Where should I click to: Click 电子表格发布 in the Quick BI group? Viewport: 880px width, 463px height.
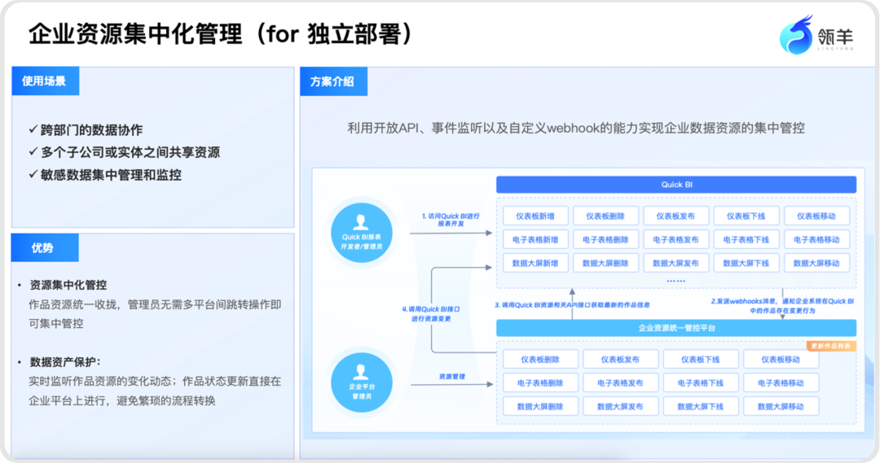point(675,240)
